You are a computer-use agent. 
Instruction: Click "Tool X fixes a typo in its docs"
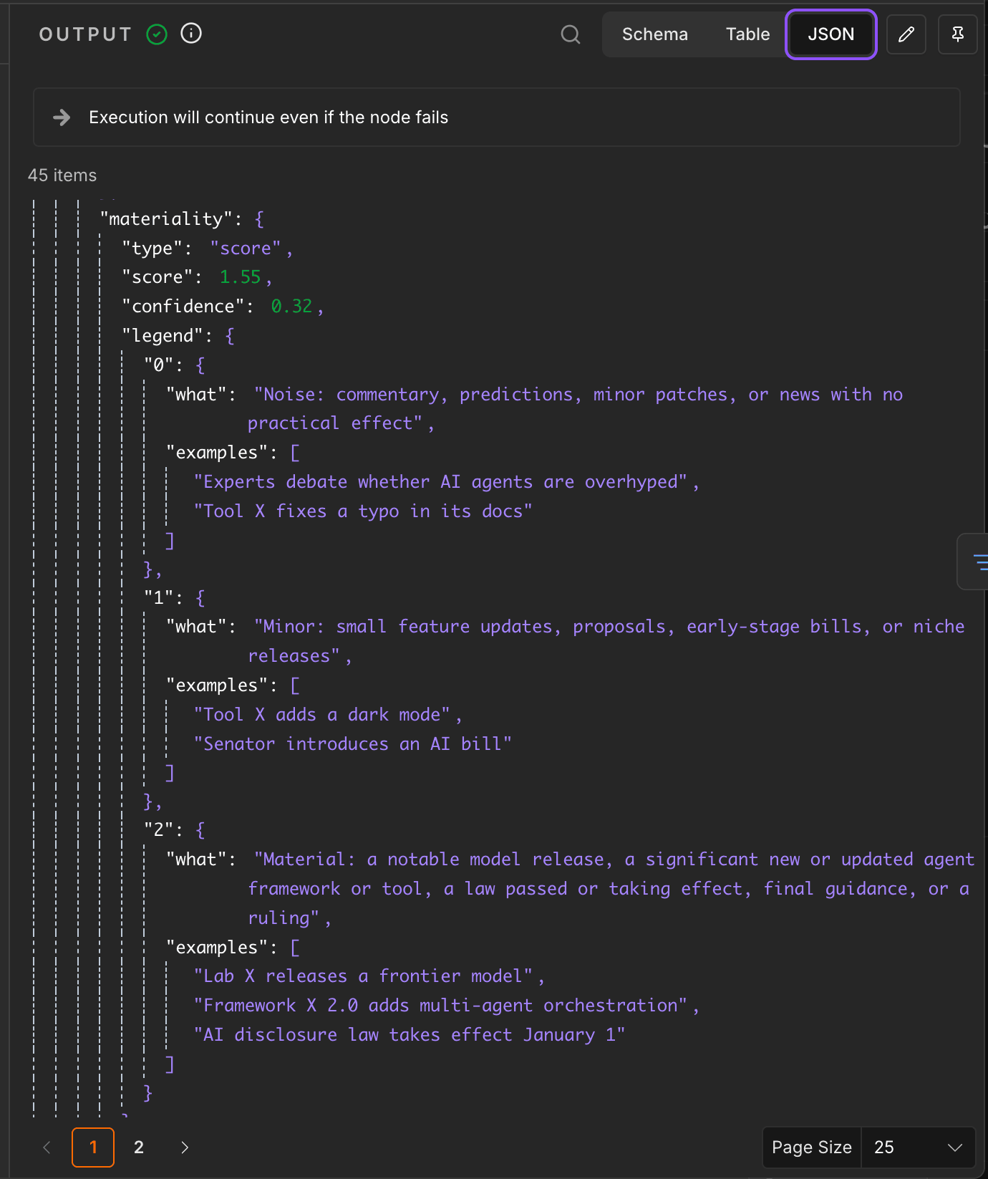coord(364,511)
